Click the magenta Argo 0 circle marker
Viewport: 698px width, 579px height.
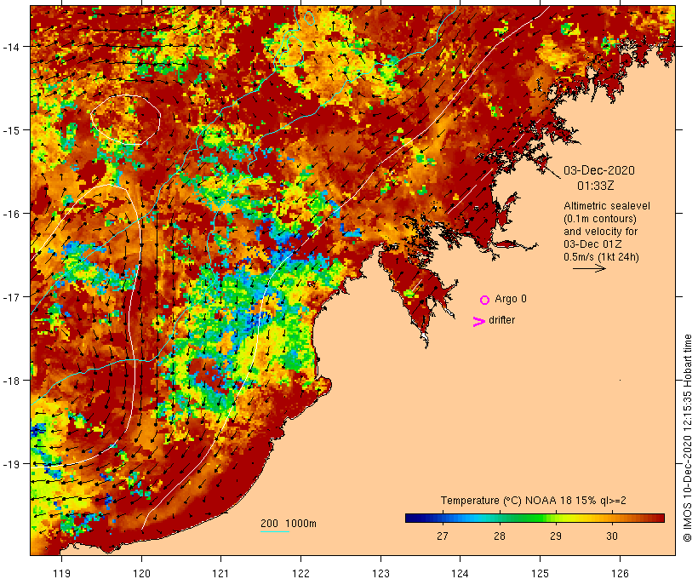click(x=484, y=301)
